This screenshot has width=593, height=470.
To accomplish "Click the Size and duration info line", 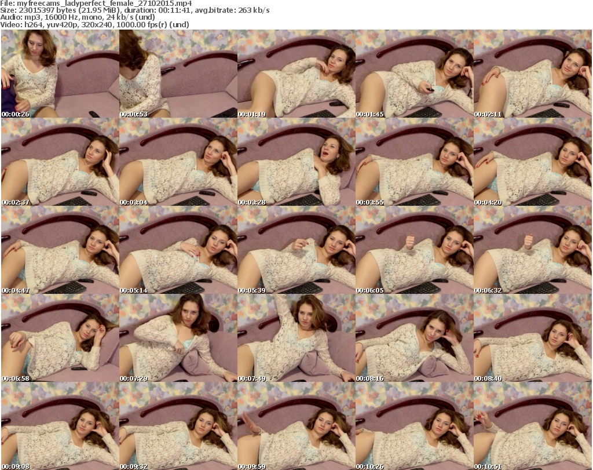I will (x=134, y=10).
